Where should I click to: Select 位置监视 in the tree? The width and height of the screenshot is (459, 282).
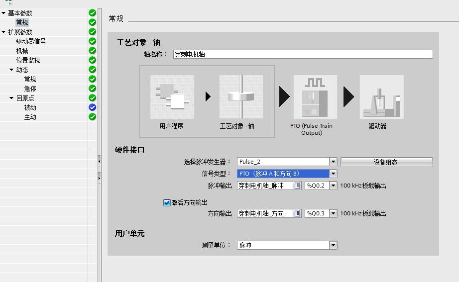click(28, 60)
